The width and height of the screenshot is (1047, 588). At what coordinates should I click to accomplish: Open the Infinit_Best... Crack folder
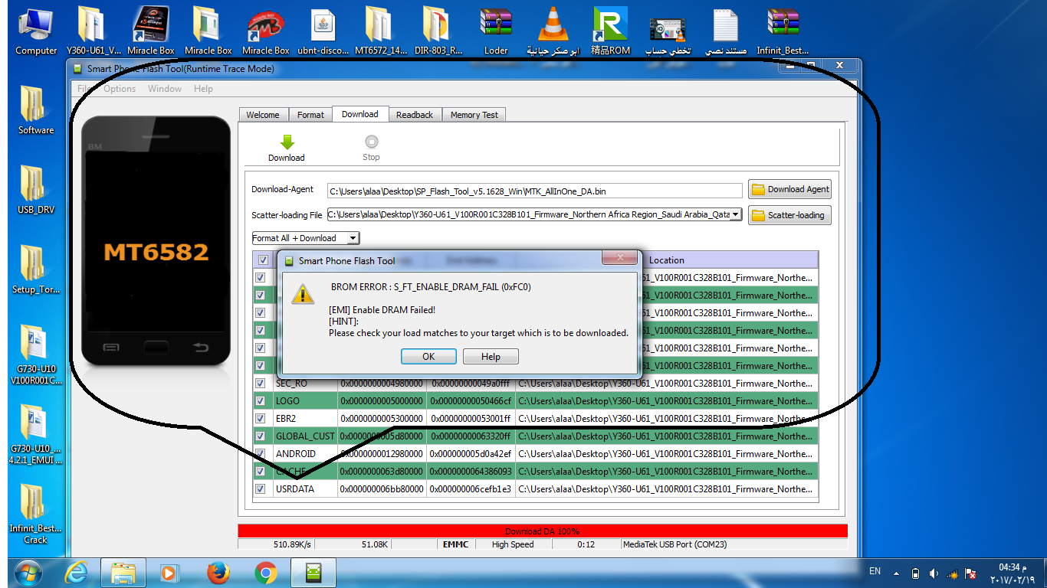pos(36,514)
